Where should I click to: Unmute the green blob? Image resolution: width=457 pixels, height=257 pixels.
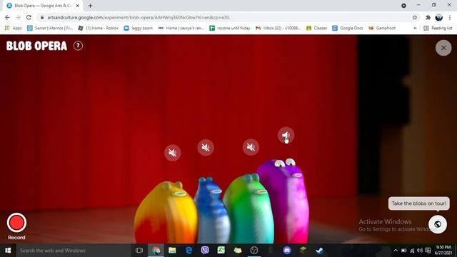[251, 147]
